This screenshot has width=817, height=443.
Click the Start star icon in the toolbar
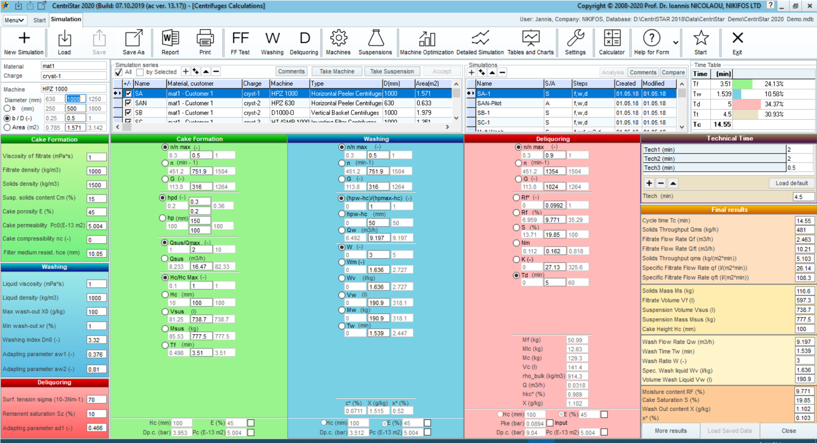coord(701,43)
